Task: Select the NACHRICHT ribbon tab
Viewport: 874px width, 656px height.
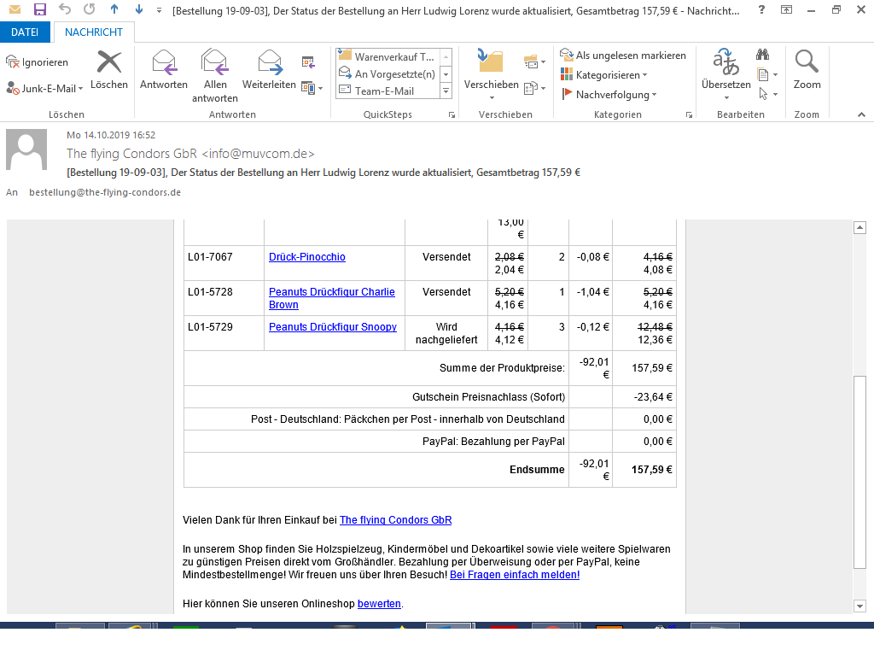Action: 94,32
